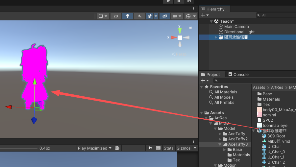Open the Play Maximized dropdown
296x167 pixels.
(x=95, y=148)
